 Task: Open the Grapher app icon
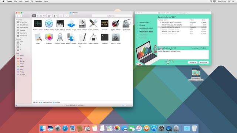point(49,37)
